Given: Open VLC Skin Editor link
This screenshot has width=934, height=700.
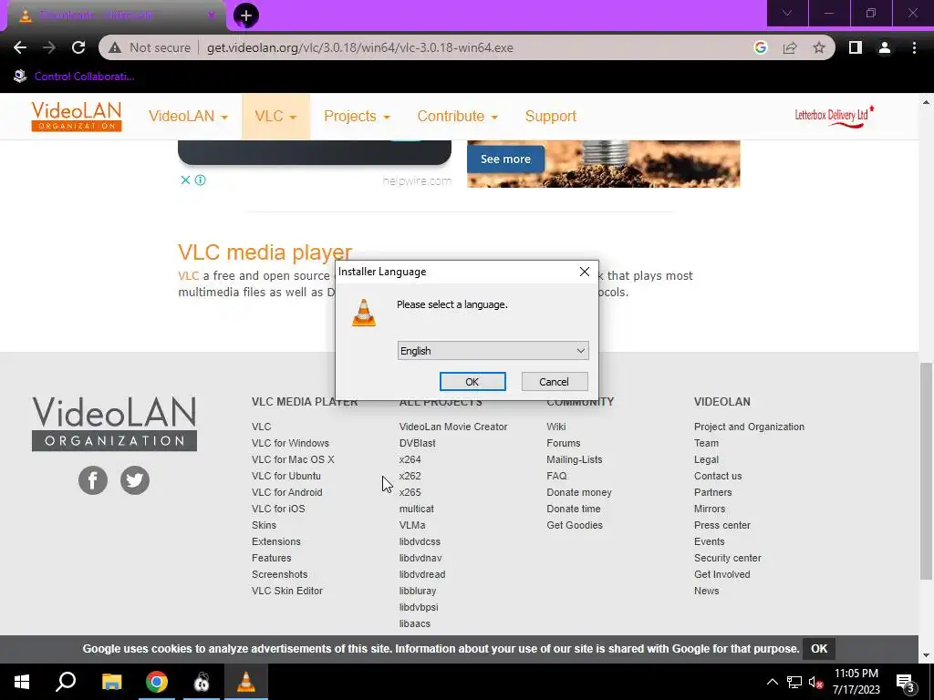Looking at the screenshot, I should (287, 591).
